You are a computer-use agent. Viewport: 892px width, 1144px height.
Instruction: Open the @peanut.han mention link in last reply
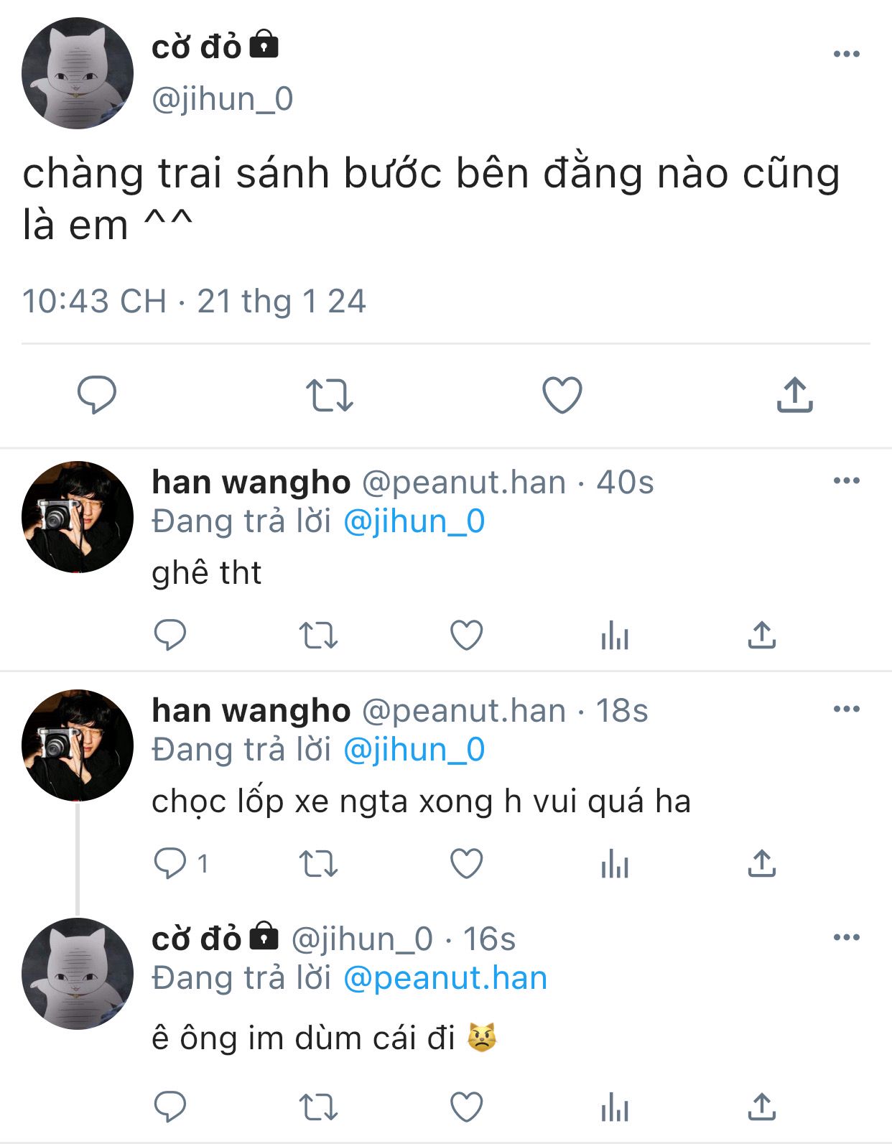(x=445, y=978)
